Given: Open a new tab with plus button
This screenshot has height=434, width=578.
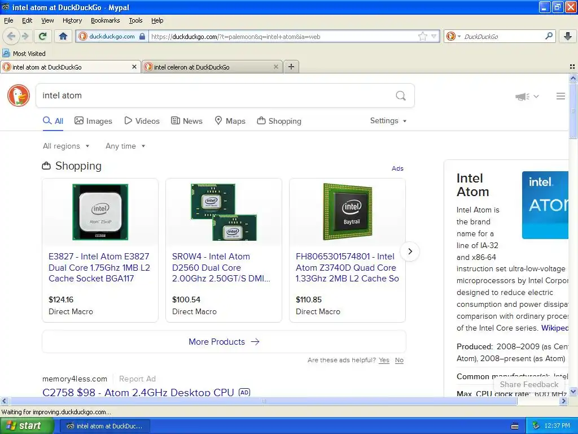Looking at the screenshot, I should point(291,67).
